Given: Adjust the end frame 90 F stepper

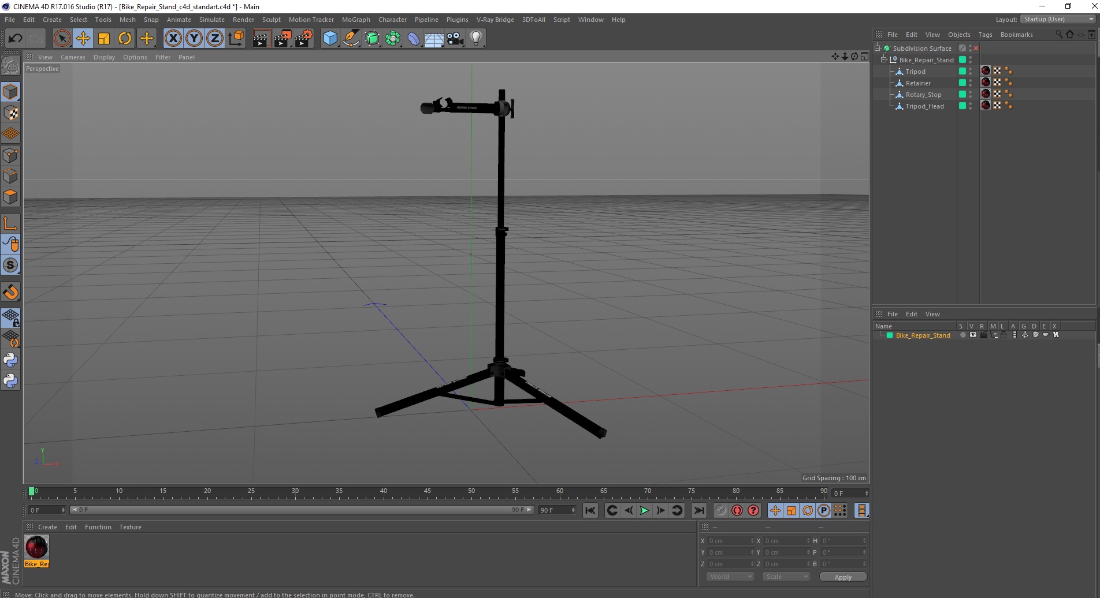Looking at the screenshot, I should coord(573,510).
